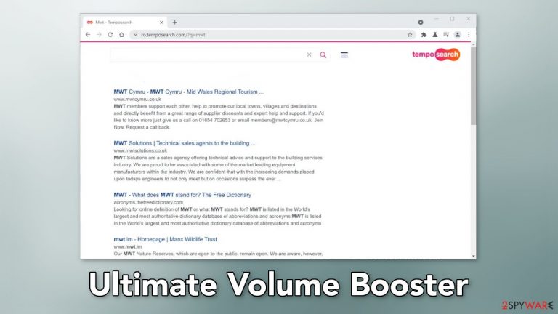Open the Extensions puzzle icon
Image resolution: width=558 pixels, height=314 pixels.
(424, 35)
